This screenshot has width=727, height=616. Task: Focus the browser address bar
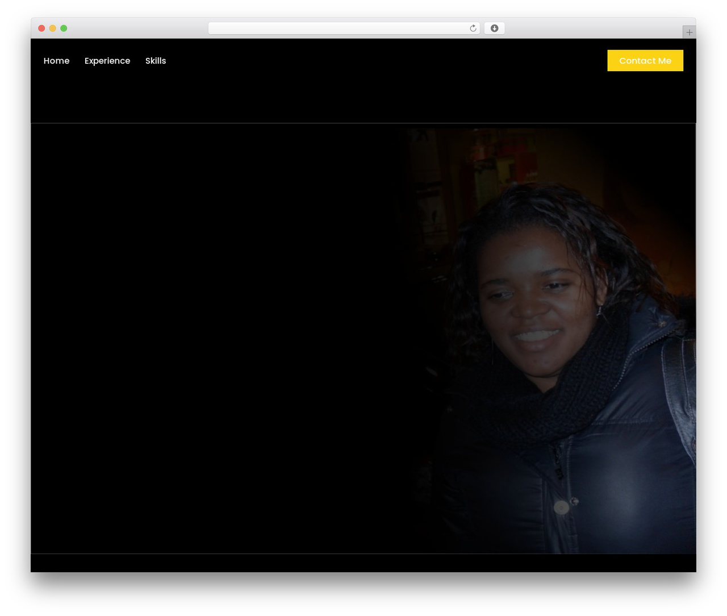pos(344,28)
